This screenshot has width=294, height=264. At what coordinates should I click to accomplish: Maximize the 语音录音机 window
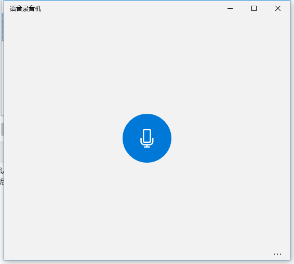click(254, 8)
